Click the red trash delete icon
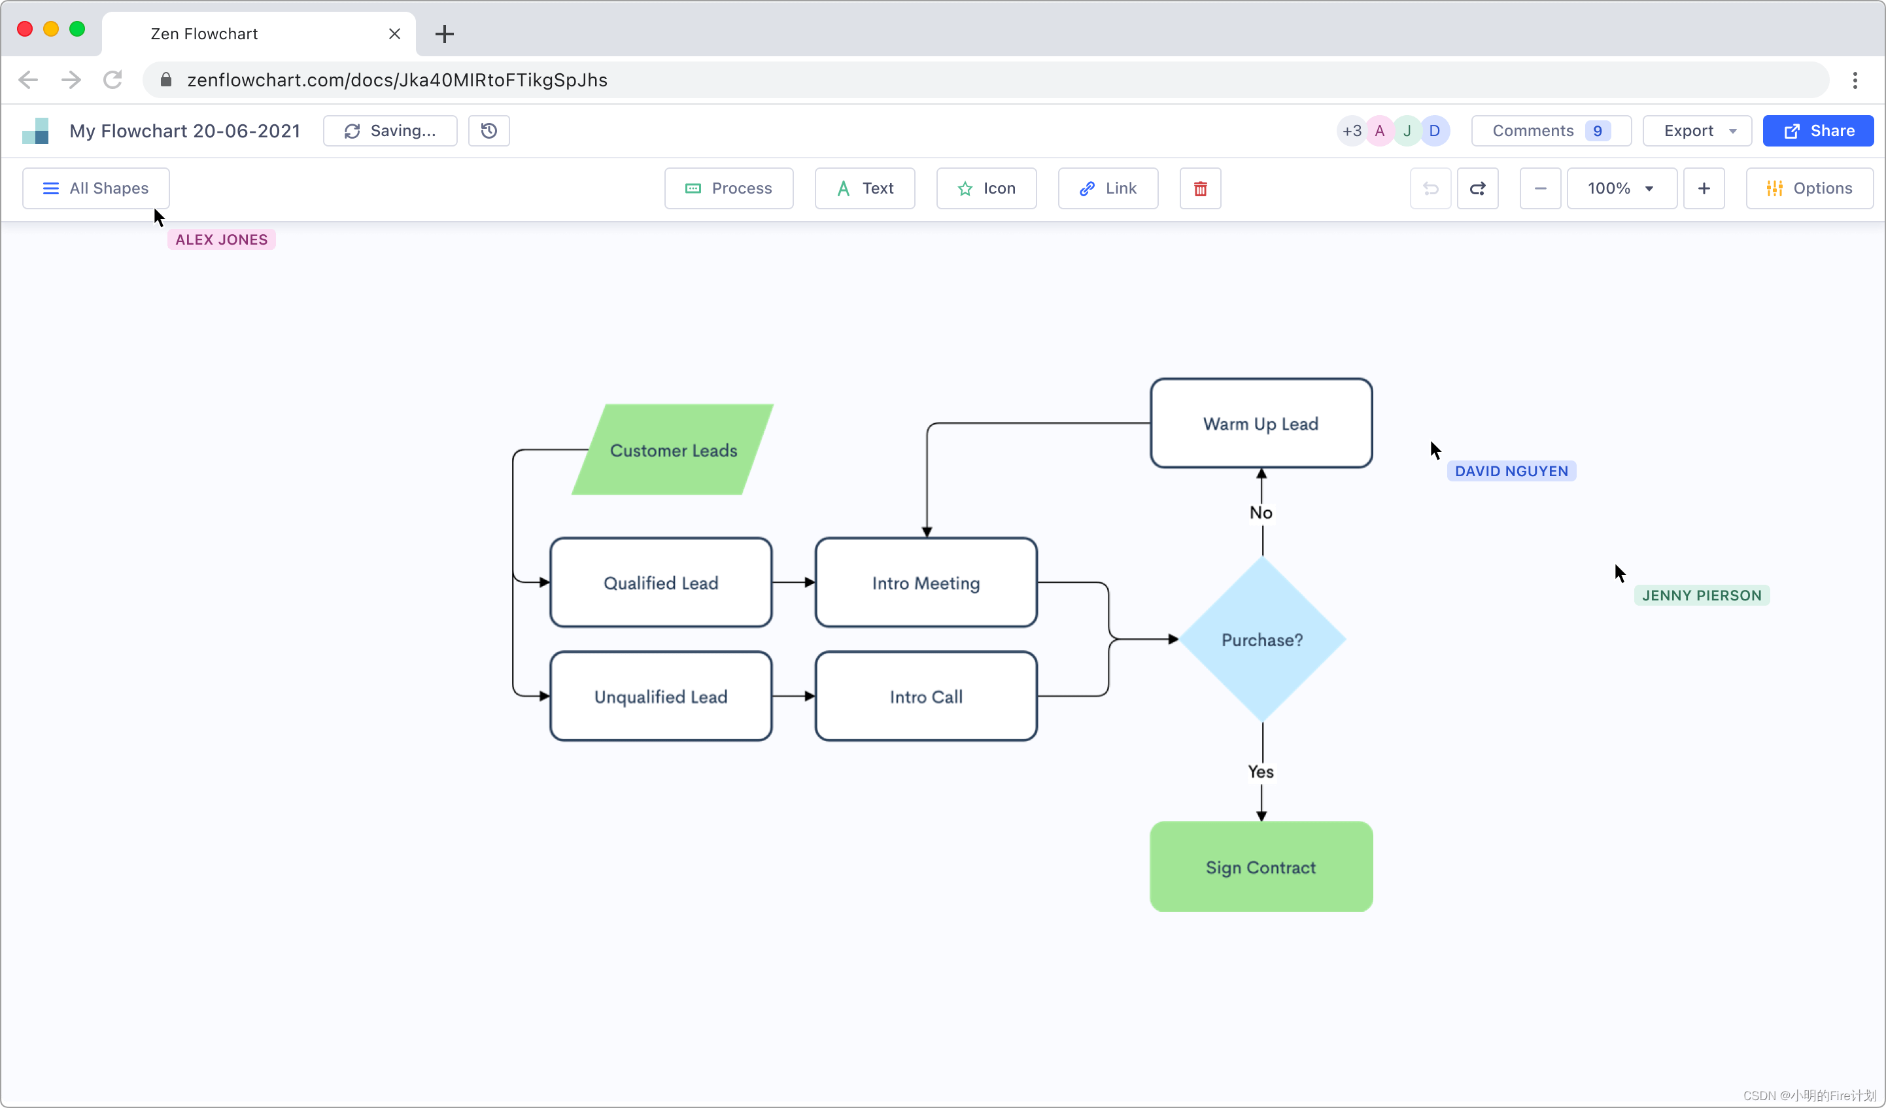The height and width of the screenshot is (1108, 1886). (1200, 188)
